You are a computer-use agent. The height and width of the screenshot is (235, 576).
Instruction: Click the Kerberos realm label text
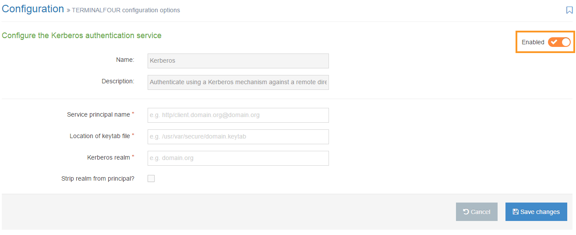click(109, 157)
